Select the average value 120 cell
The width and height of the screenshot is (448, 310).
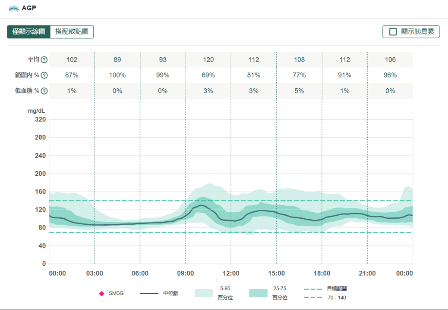coord(208,60)
